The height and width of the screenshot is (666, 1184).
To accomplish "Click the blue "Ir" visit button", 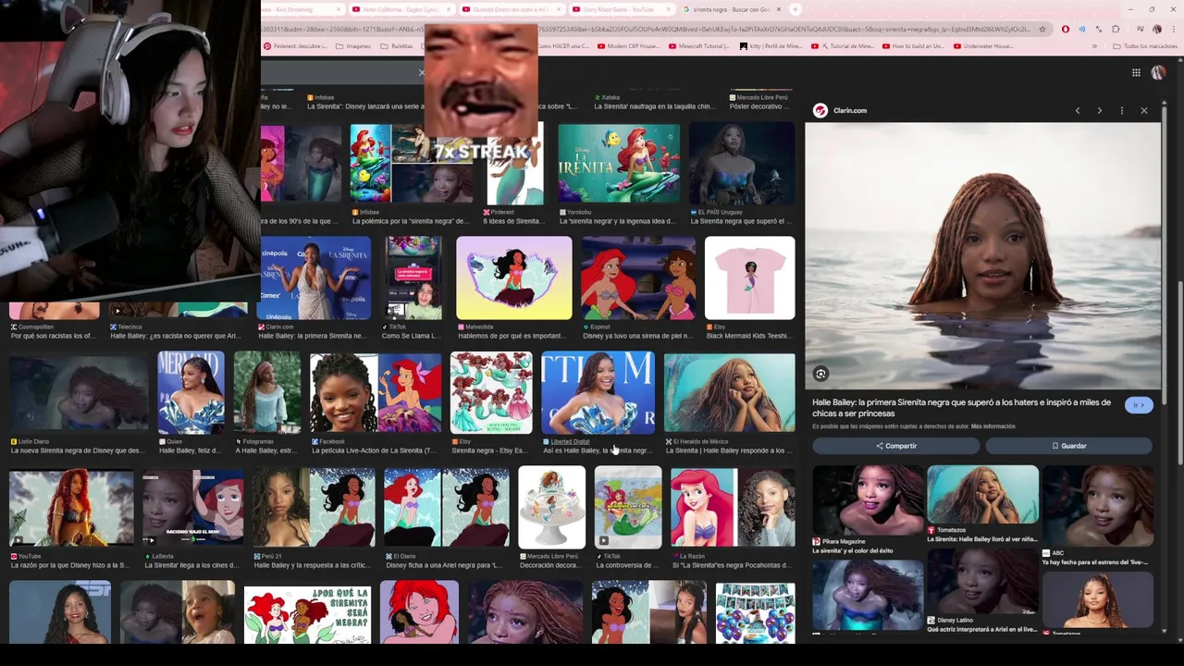I will pos(1139,405).
